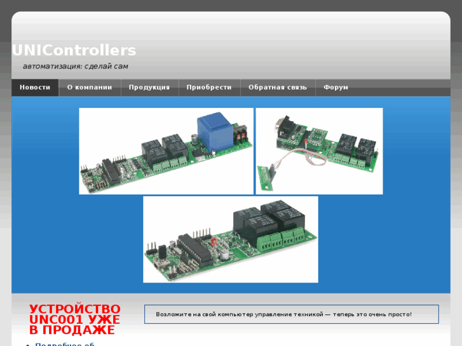Image resolution: width=462 pixels, height=346 pixels.
Task: Visit the Форум navigation link
Action: coord(336,88)
